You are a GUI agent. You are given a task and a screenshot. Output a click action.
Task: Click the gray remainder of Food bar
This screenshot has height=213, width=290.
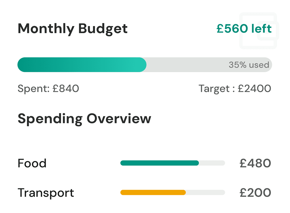click(x=212, y=163)
